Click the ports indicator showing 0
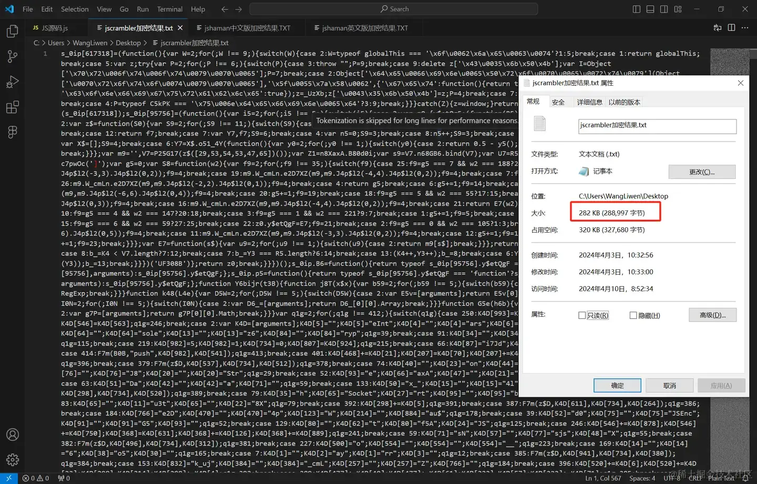 [64, 478]
